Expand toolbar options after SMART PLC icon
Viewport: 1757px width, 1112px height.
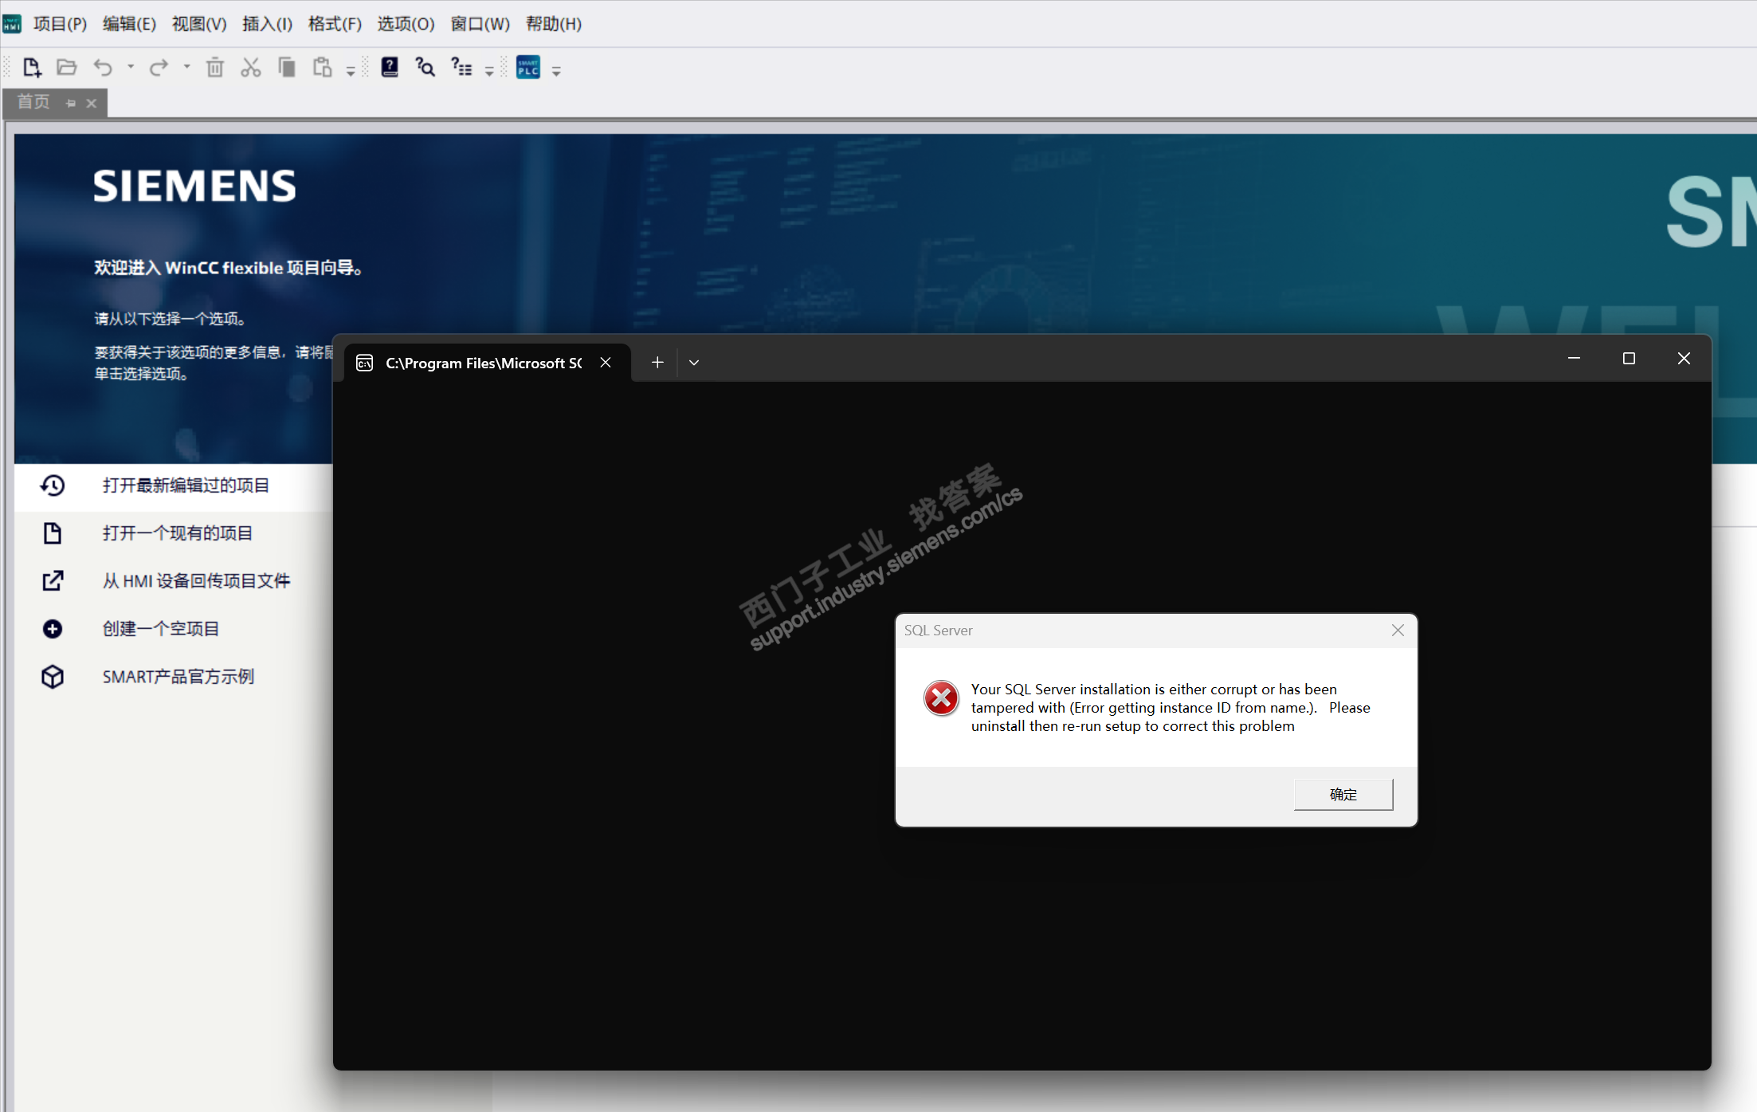(x=556, y=72)
